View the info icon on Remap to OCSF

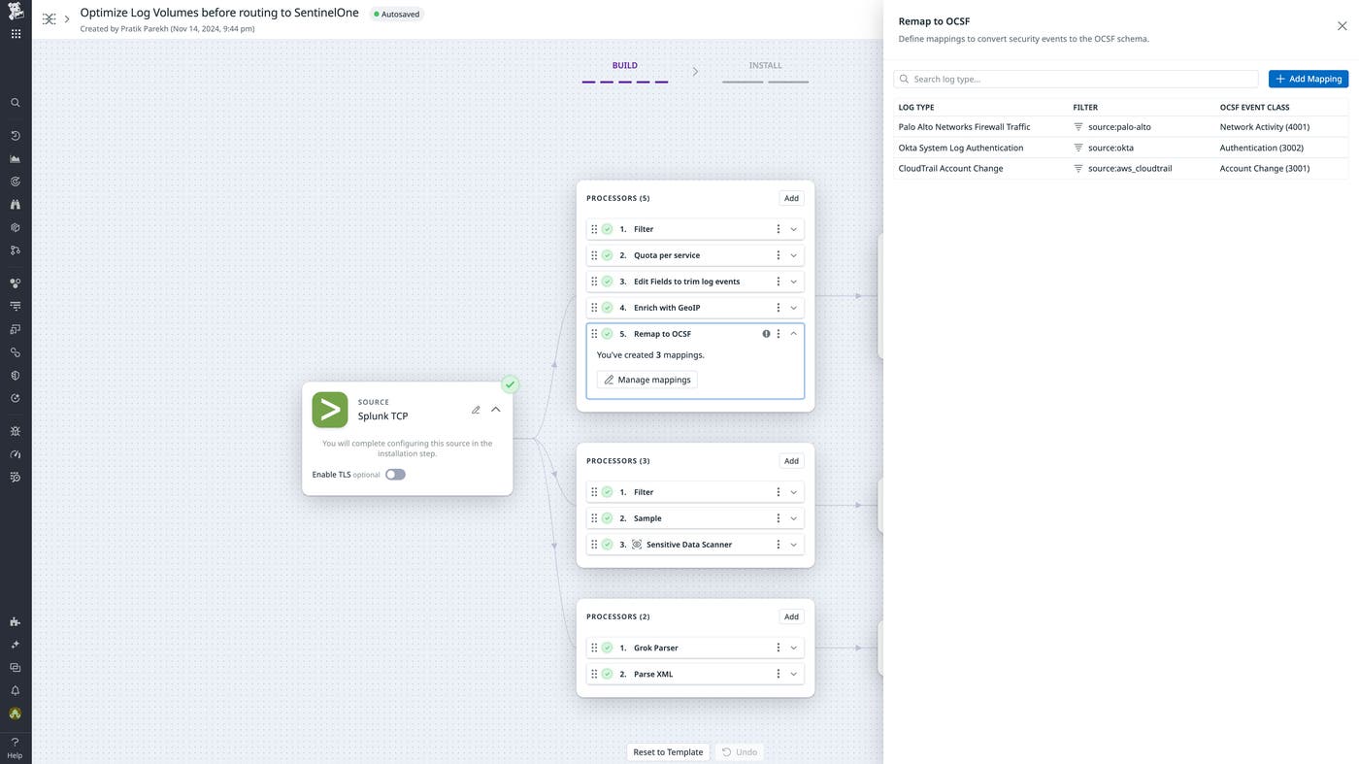(766, 333)
